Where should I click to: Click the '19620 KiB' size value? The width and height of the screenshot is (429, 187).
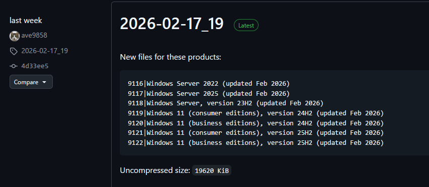(212, 170)
